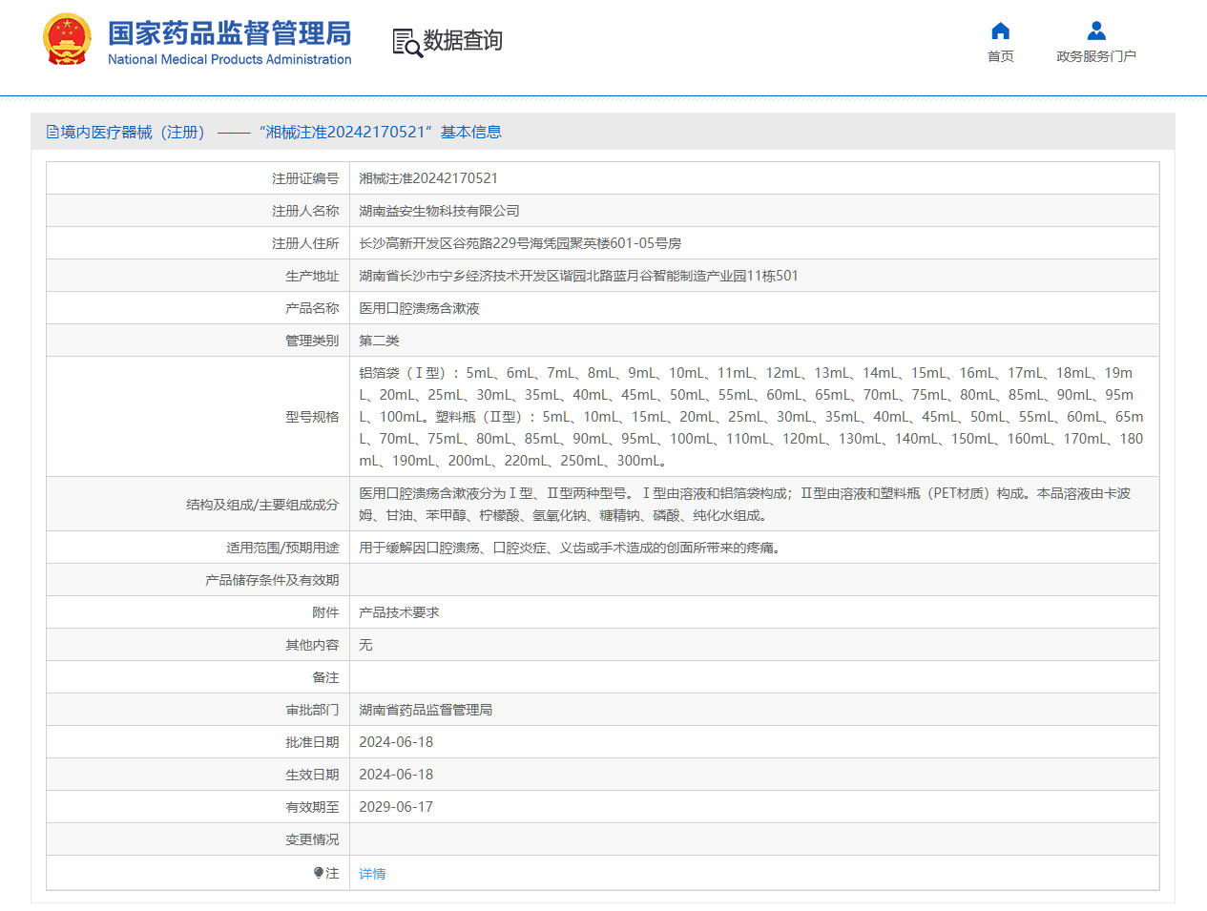Image resolution: width=1207 pixels, height=911 pixels.
Task: Click the government service portal person icon
Action: pos(1096,31)
